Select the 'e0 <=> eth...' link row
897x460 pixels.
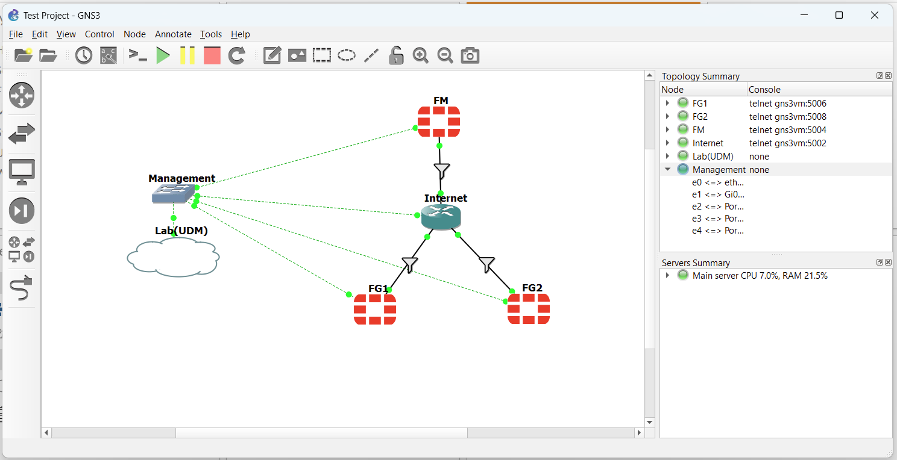[718, 182]
